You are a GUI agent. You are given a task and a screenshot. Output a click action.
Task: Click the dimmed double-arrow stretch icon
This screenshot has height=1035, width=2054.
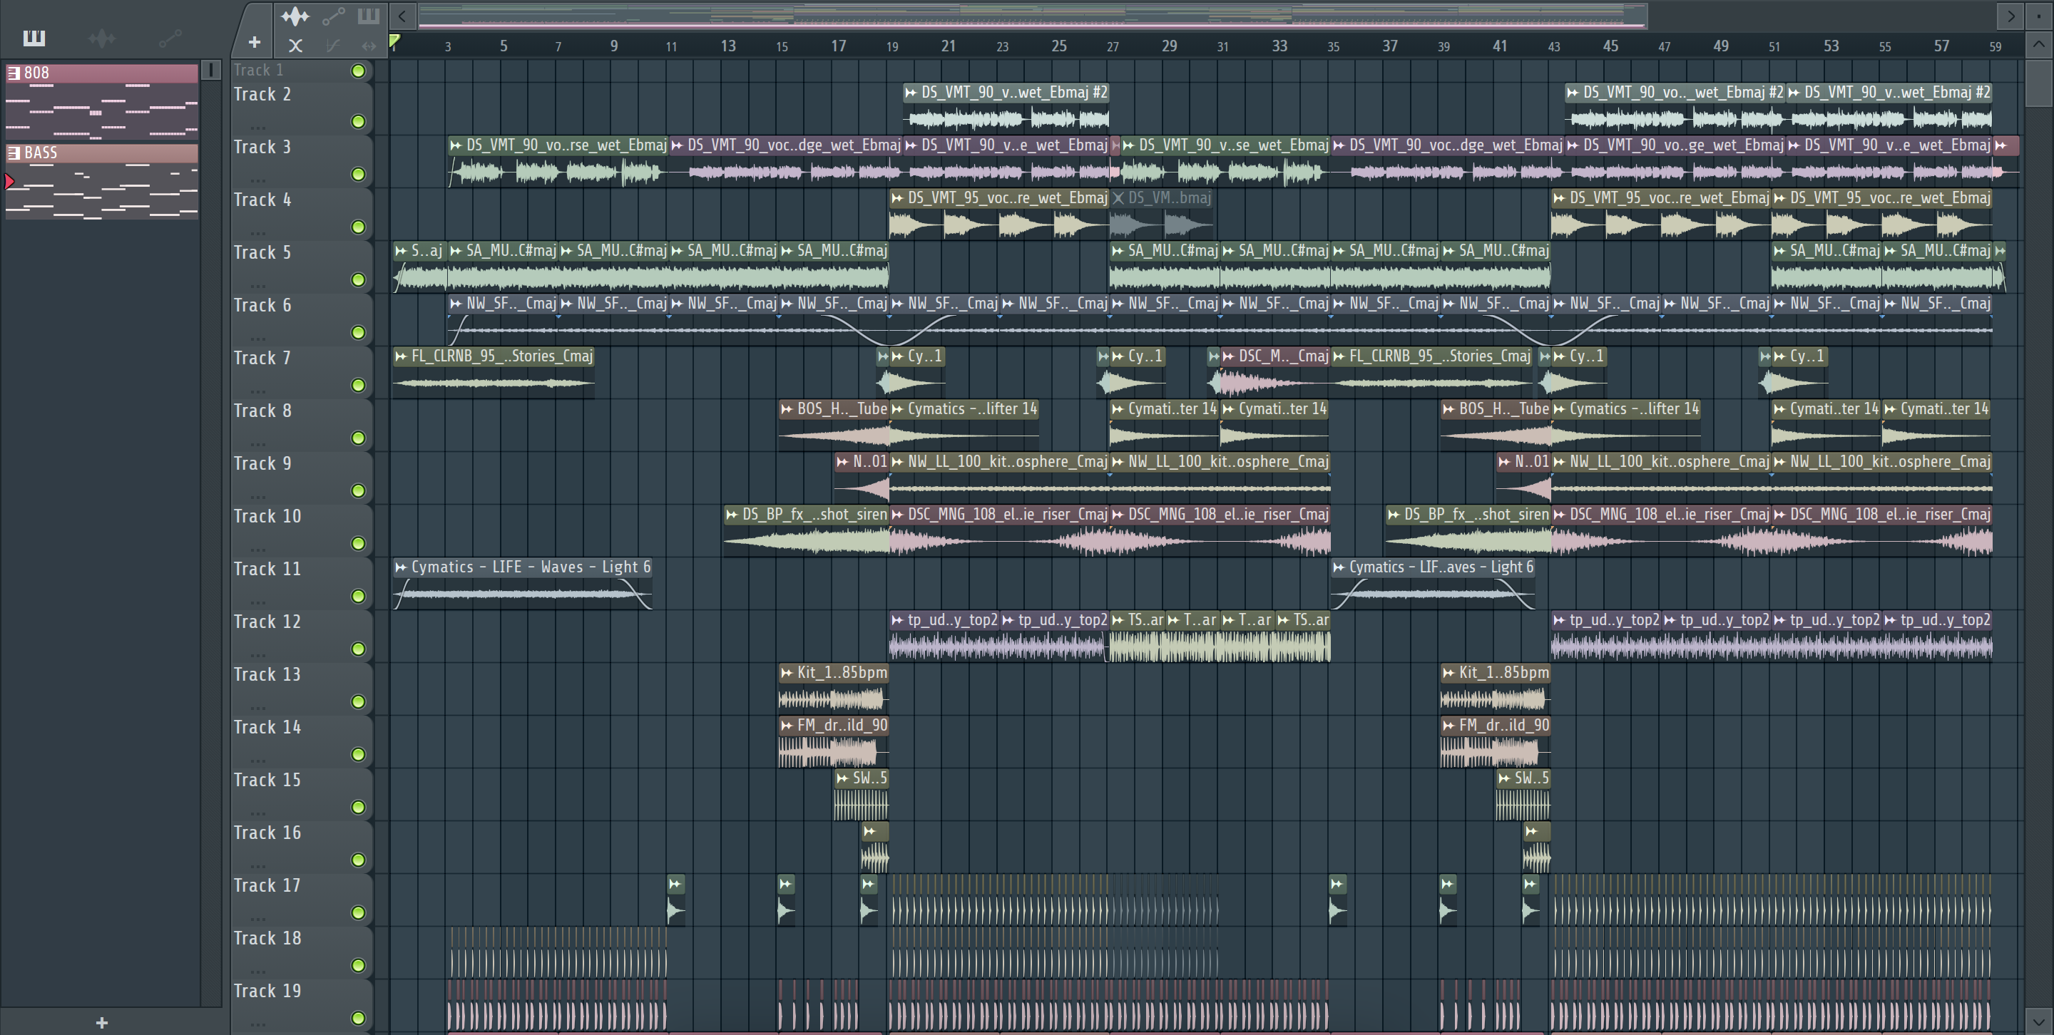point(369,46)
